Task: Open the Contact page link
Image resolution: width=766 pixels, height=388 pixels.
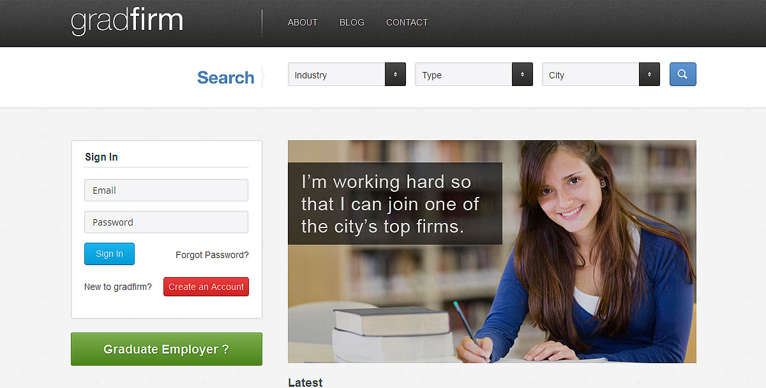Action: [407, 22]
